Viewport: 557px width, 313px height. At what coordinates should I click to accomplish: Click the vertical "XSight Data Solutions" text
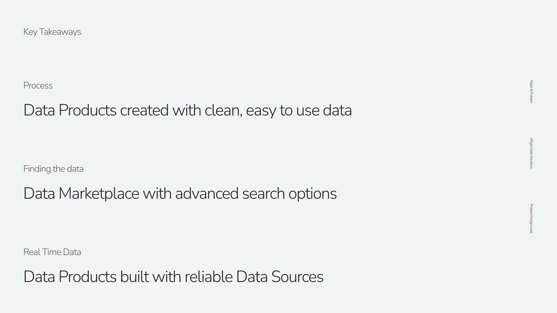[x=531, y=153]
